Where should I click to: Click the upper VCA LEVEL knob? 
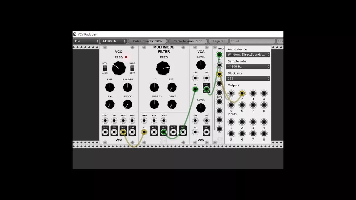tap(201, 65)
